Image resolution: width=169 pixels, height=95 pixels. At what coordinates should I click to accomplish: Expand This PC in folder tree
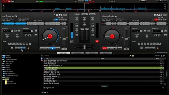coord(2,56)
